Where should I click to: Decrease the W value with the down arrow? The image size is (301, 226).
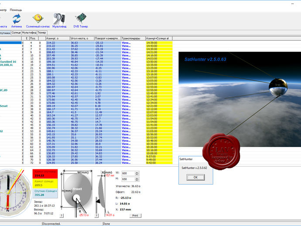137,175
